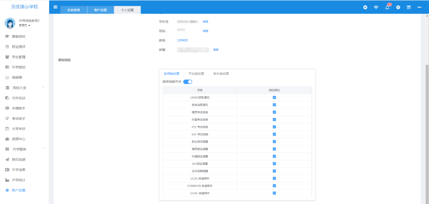Switch to the 学生端设置 tab
The image size is (429, 204).
[x=196, y=74]
